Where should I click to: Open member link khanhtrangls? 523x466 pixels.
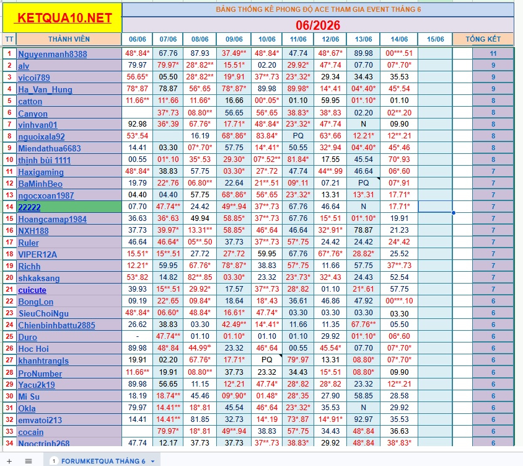tap(43, 361)
